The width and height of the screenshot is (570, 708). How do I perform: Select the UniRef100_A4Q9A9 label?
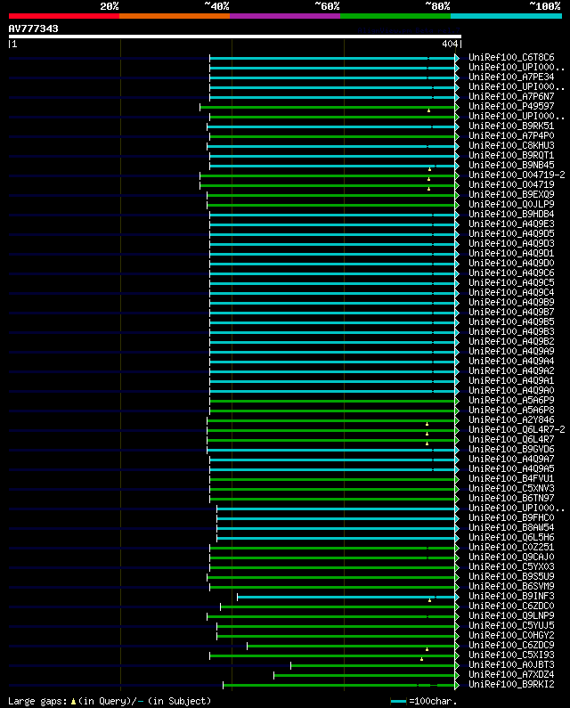pyautogui.click(x=511, y=351)
